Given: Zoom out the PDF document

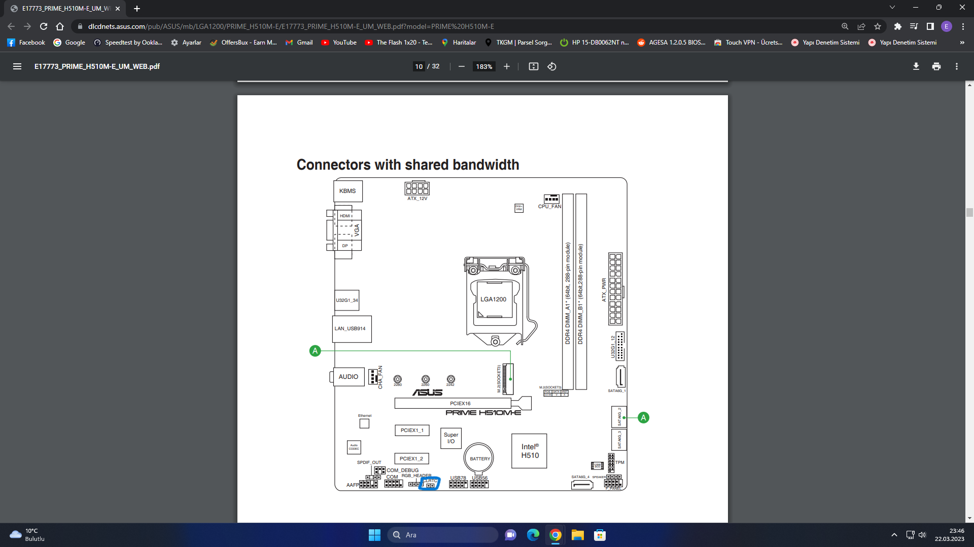Looking at the screenshot, I should [x=462, y=66].
